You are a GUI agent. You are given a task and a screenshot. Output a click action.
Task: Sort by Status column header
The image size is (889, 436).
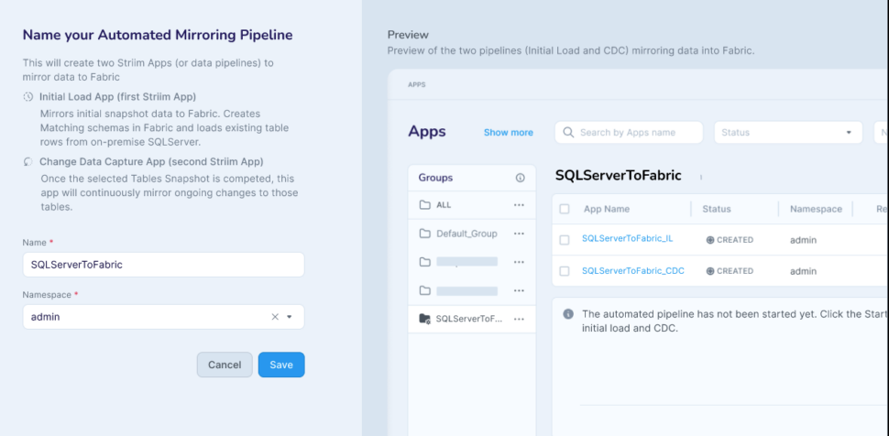717,209
